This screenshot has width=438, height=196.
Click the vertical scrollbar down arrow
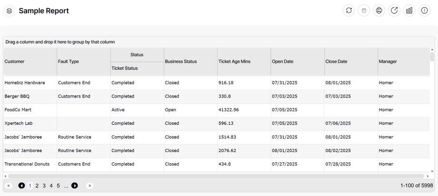coord(432,171)
